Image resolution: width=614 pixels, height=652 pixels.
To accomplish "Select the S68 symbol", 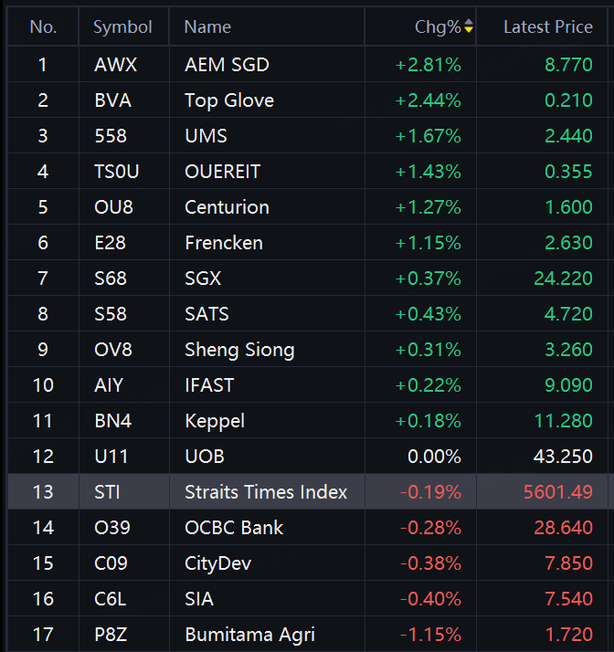I will [x=111, y=279].
